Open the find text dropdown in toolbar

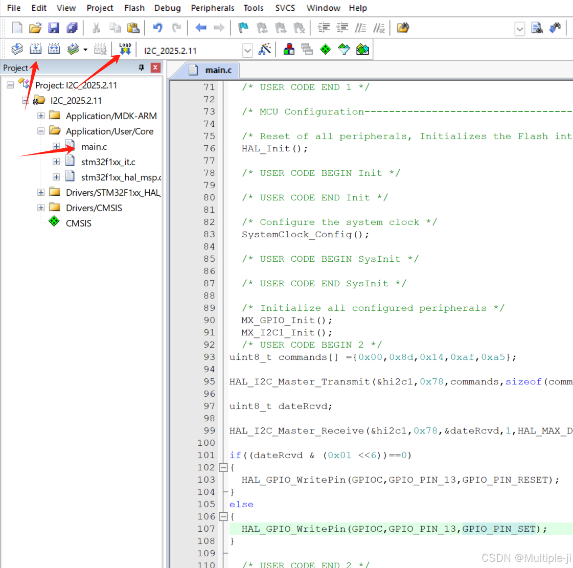[520, 29]
